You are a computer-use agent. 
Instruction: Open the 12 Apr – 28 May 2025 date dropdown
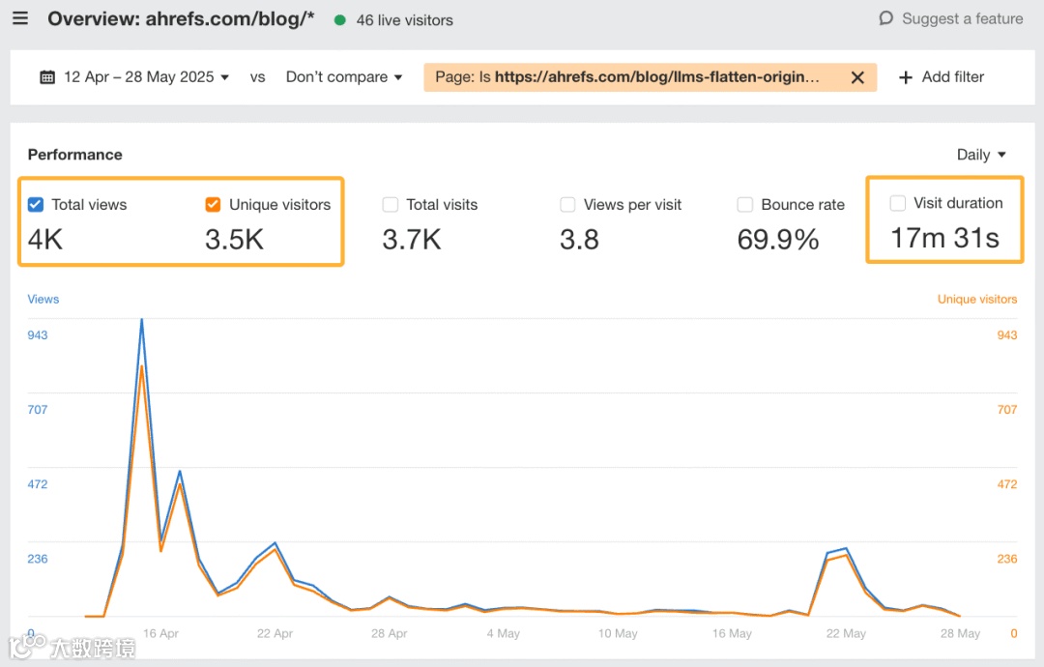point(134,77)
